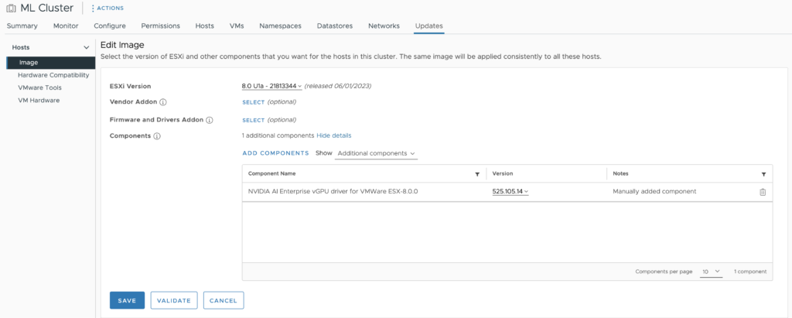
Task: Click Add Components link
Action: [275, 153]
